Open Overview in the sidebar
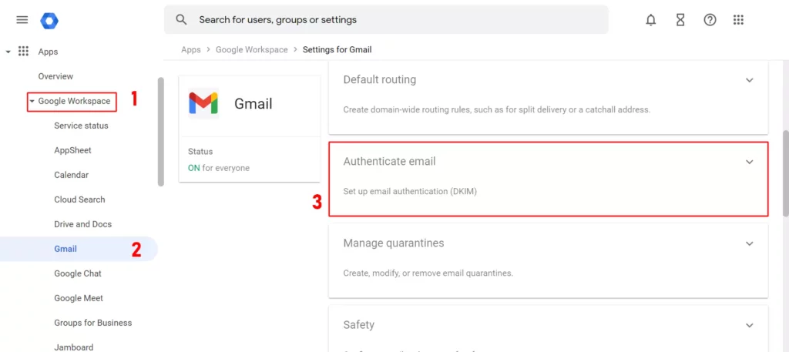Viewport: 789px width, 352px height. (55, 76)
